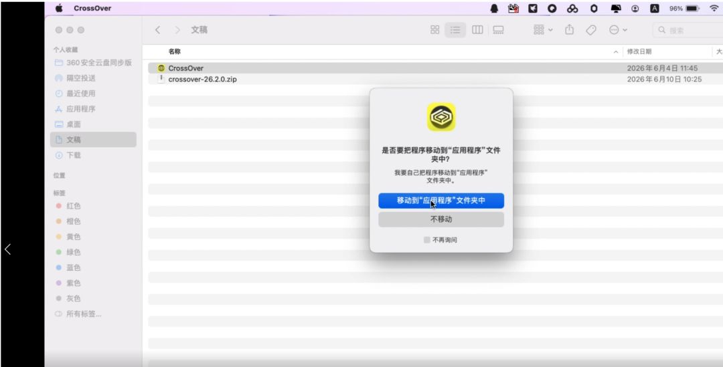
Task: Open the Wi-Fi status menu
Action: 714,8
